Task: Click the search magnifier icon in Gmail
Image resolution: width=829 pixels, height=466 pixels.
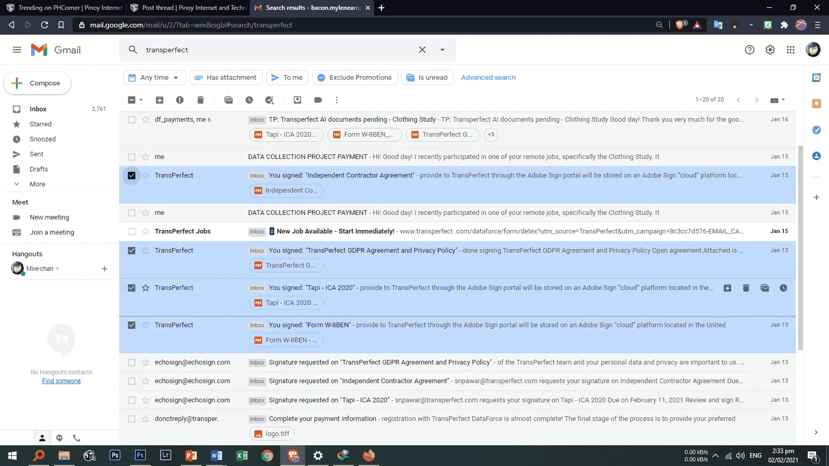Action: click(133, 50)
